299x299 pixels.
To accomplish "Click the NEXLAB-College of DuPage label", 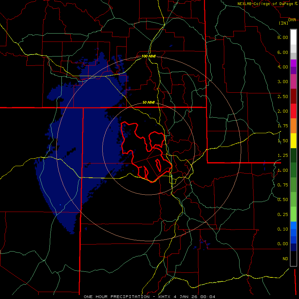I will [x=266, y=4].
